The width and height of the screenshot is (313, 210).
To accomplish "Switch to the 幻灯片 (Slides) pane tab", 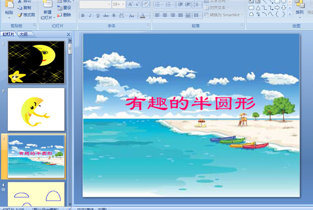I will tap(8, 34).
